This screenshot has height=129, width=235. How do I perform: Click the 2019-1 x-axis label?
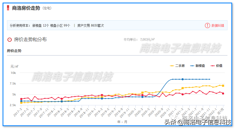point(92,112)
